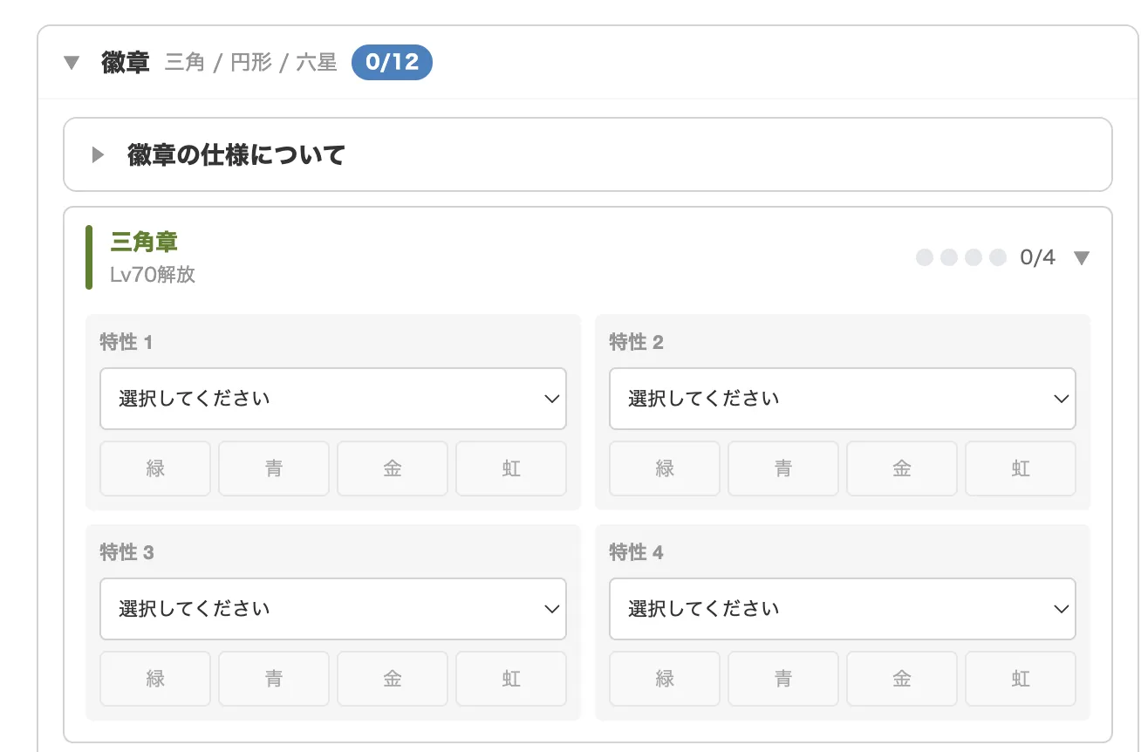Open the 特性 3 selection dropdown
The width and height of the screenshot is (1141, 752).
(x=333, y=609)
